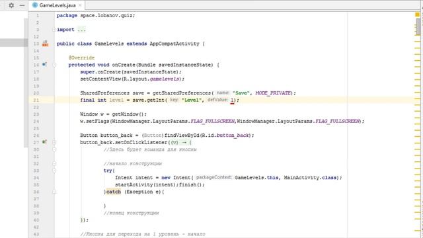The height and width of the screenshot is (238, 423).
Task: Open the yellow inspection indicator above the scrollbar
Action: 417,15
